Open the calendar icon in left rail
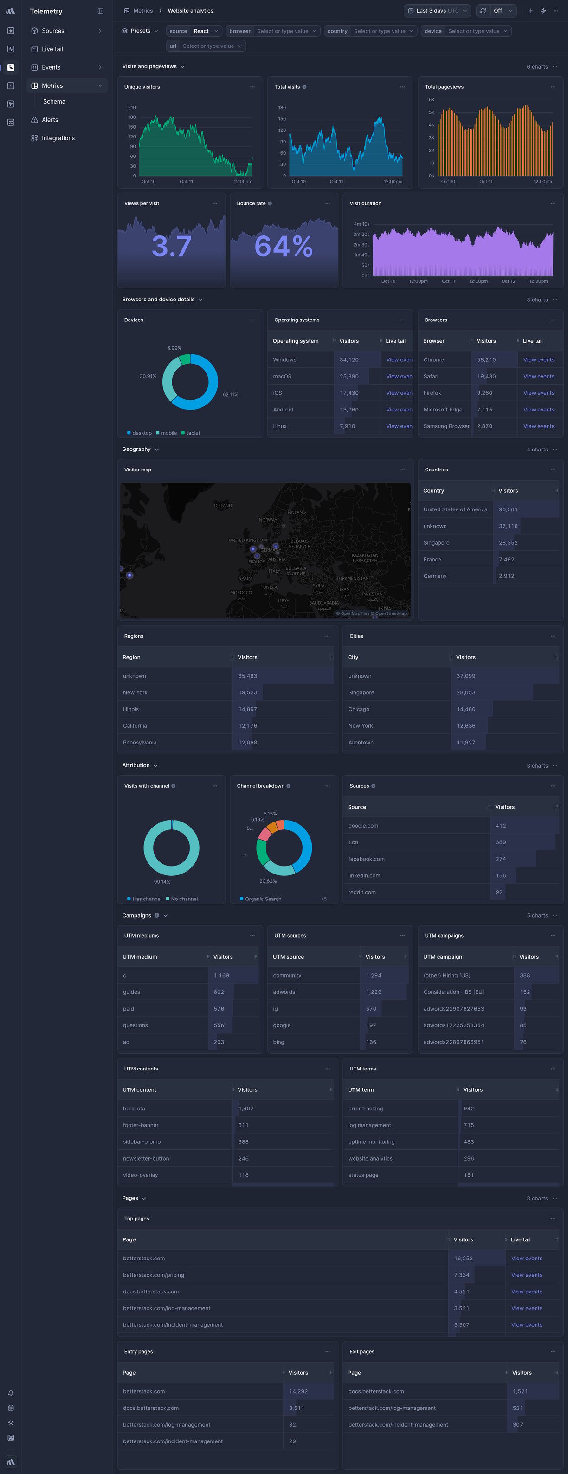Screen dimensions: 568x1474 pos(10,1408)
